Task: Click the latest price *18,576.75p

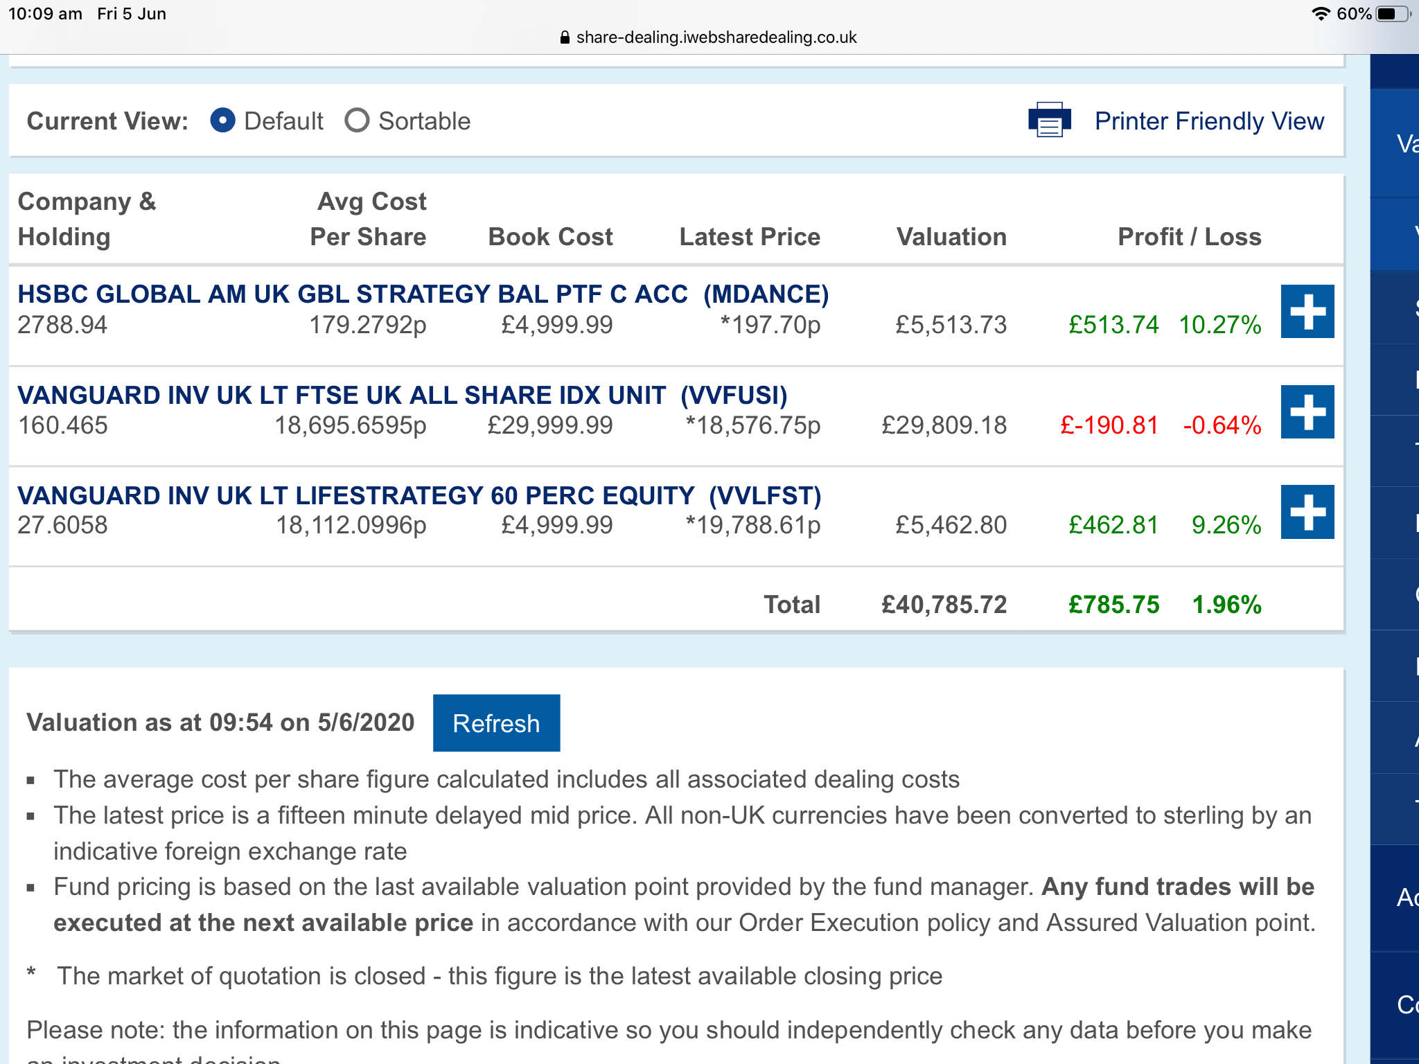Action: click(752, 425)
